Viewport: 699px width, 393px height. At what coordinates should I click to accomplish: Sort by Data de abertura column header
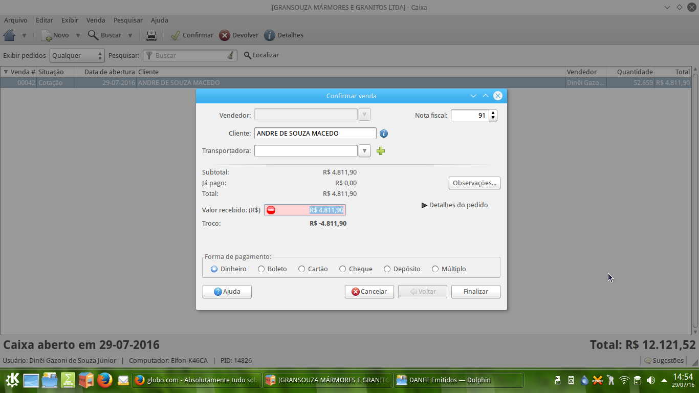coord(105,72)
